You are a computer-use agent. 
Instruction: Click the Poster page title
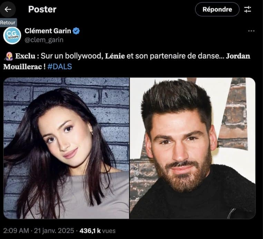coord(42,9)
